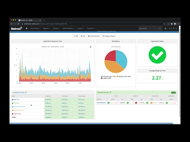Open the Administration dropdown menu
The image size is (190, 142).
click(69, 28)
